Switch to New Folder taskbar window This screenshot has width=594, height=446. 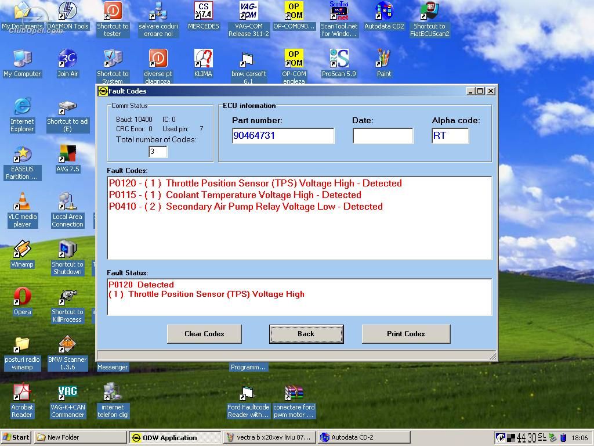coord(80,437)
